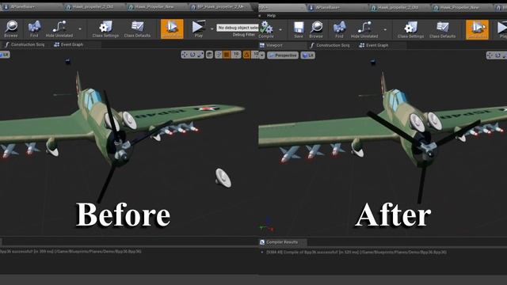
Task: Toggle rotation snapping in Before viewport
Action: 246,55
